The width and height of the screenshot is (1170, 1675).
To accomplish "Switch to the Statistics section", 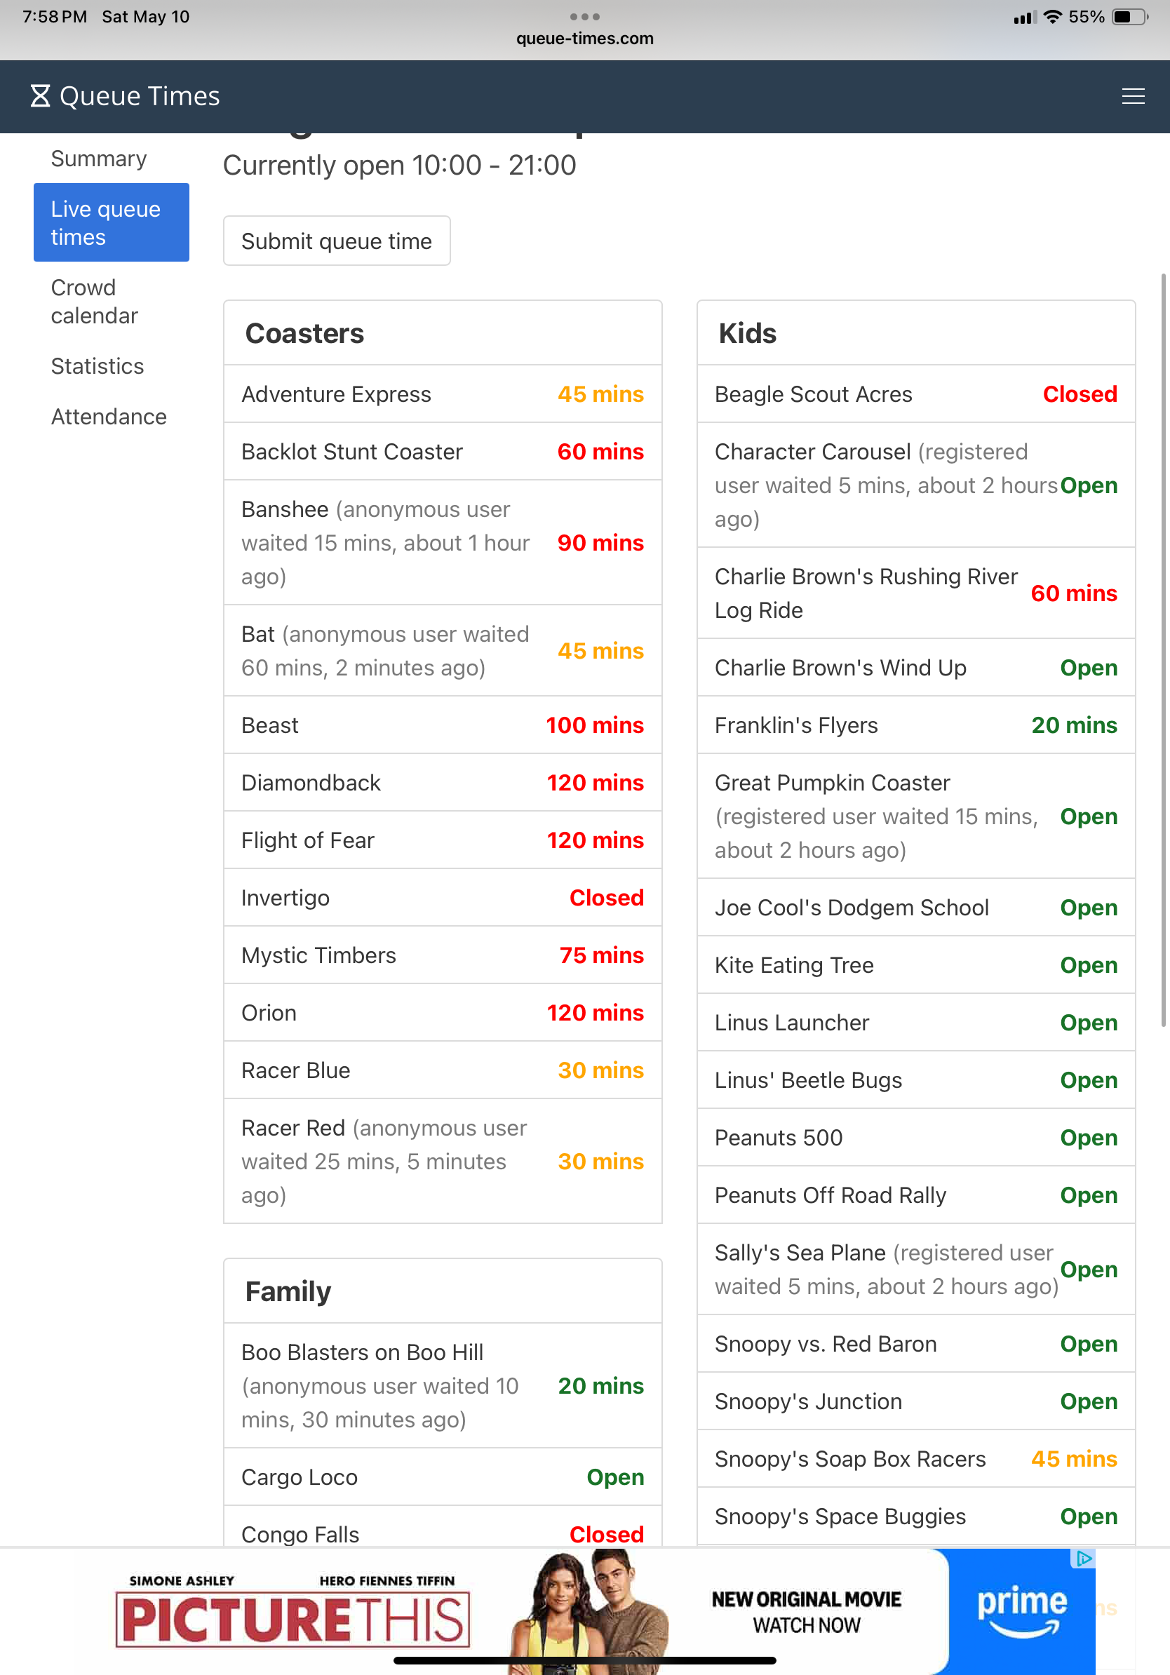I will click(x=97, y=366).
